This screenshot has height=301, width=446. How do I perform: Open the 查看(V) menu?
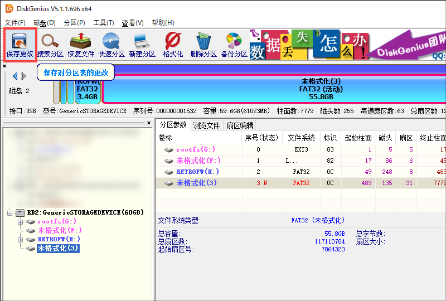(x=133, y=23)
